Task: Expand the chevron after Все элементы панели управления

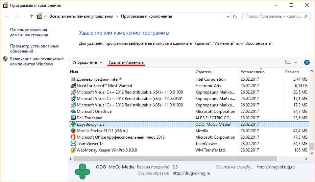Action: click(117, 16)
